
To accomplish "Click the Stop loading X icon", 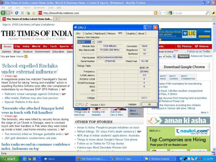I will [x=22, y=13].
